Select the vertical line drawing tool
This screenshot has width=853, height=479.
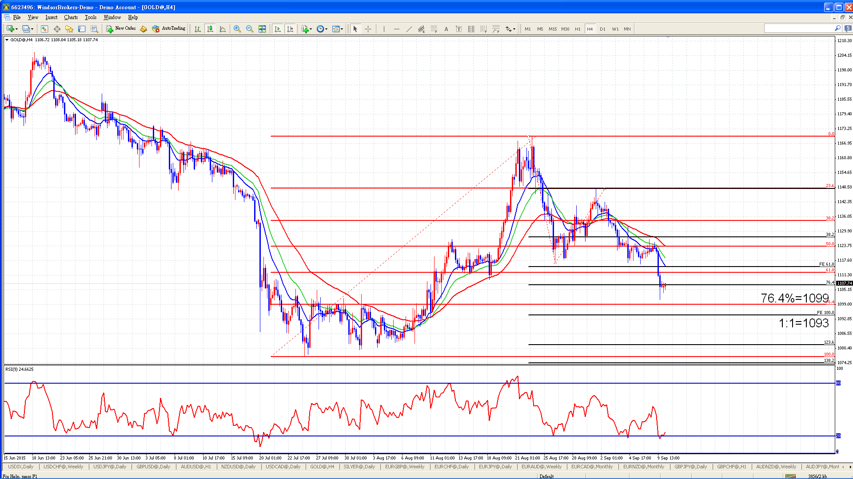384,29
